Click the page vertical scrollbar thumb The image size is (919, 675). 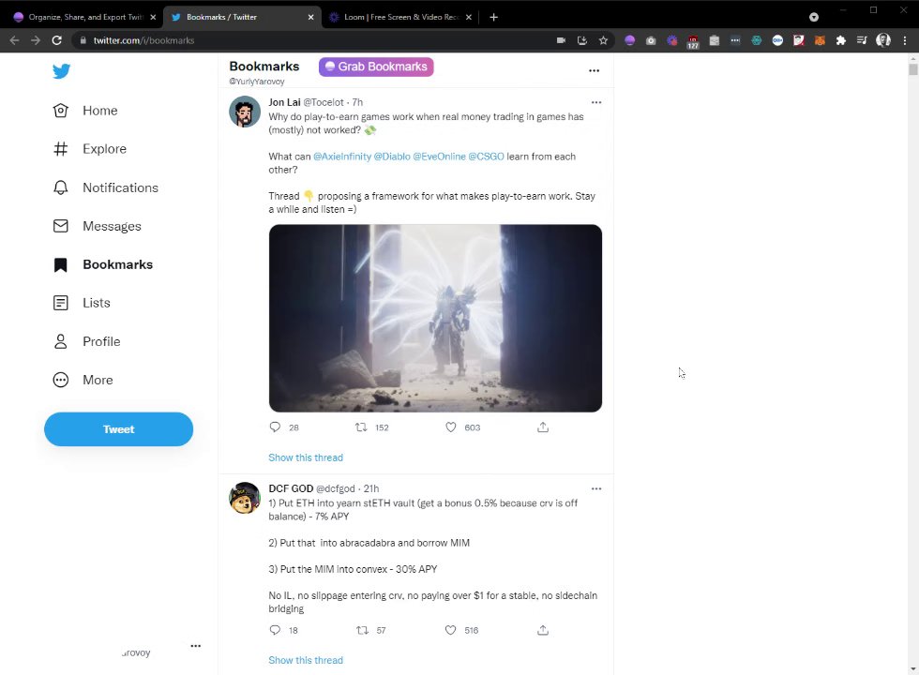[913, 69]
